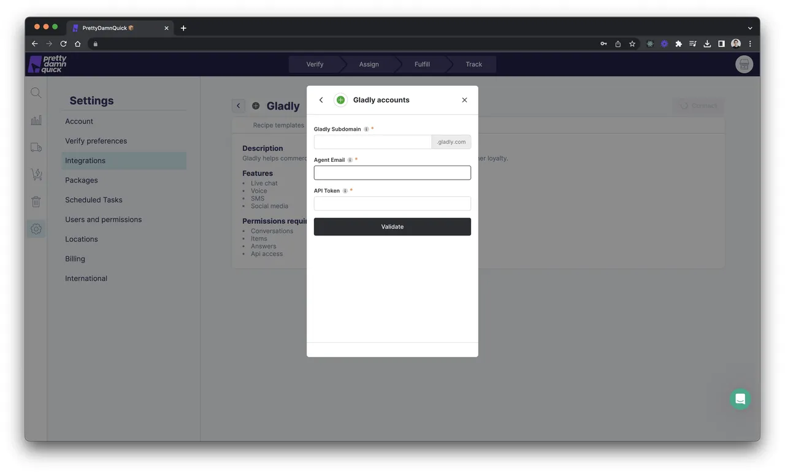The height and width of the screenshot is (474, 785).
Task: Click the green plus icon in Gladly accounts dialog
Action: [340, 100]
